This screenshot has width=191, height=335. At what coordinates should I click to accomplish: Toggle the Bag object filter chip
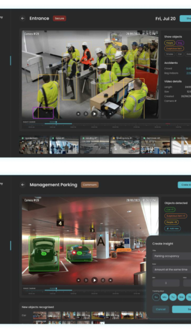click(x=180, y=43)
